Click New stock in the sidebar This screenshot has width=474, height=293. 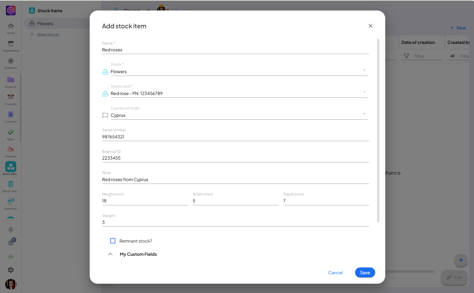click(x=48, y=35)
